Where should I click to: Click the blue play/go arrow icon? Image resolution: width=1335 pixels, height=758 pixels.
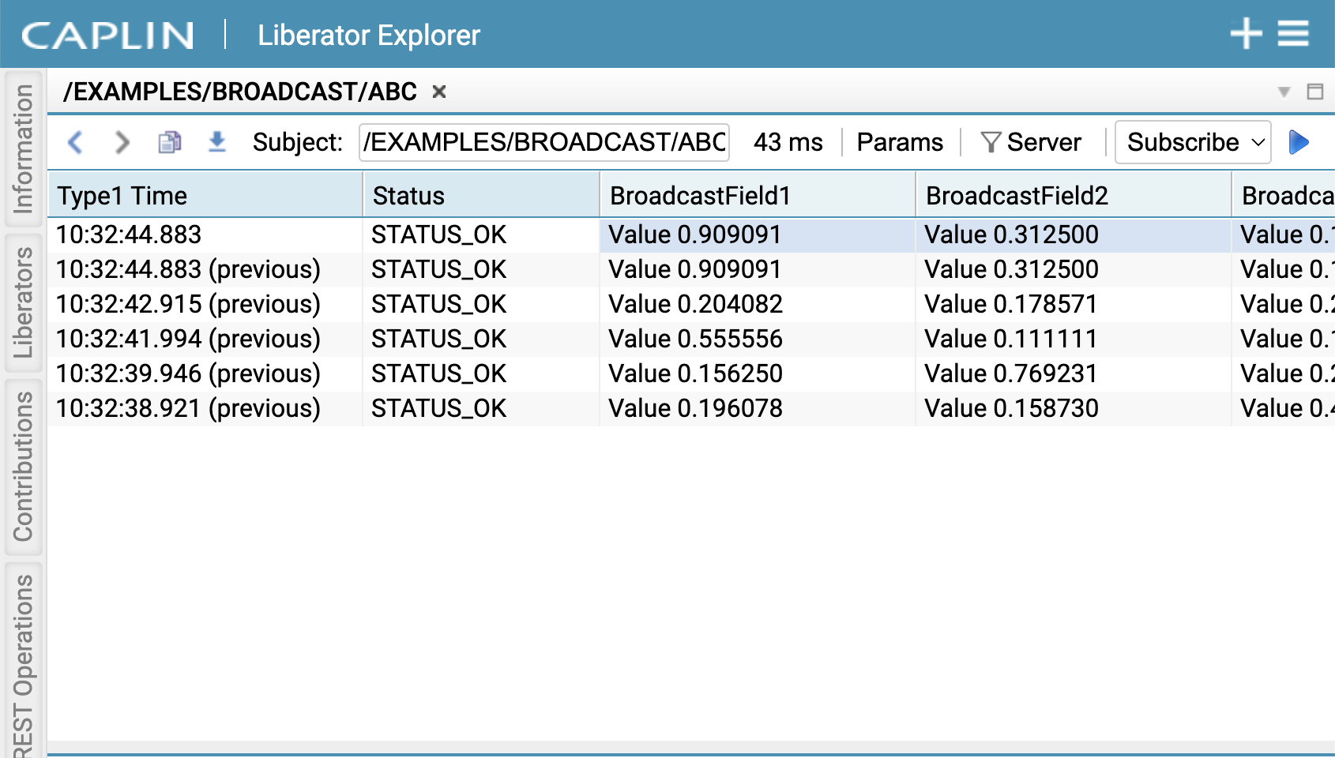pyautogui.click(x=1299, y=142)
